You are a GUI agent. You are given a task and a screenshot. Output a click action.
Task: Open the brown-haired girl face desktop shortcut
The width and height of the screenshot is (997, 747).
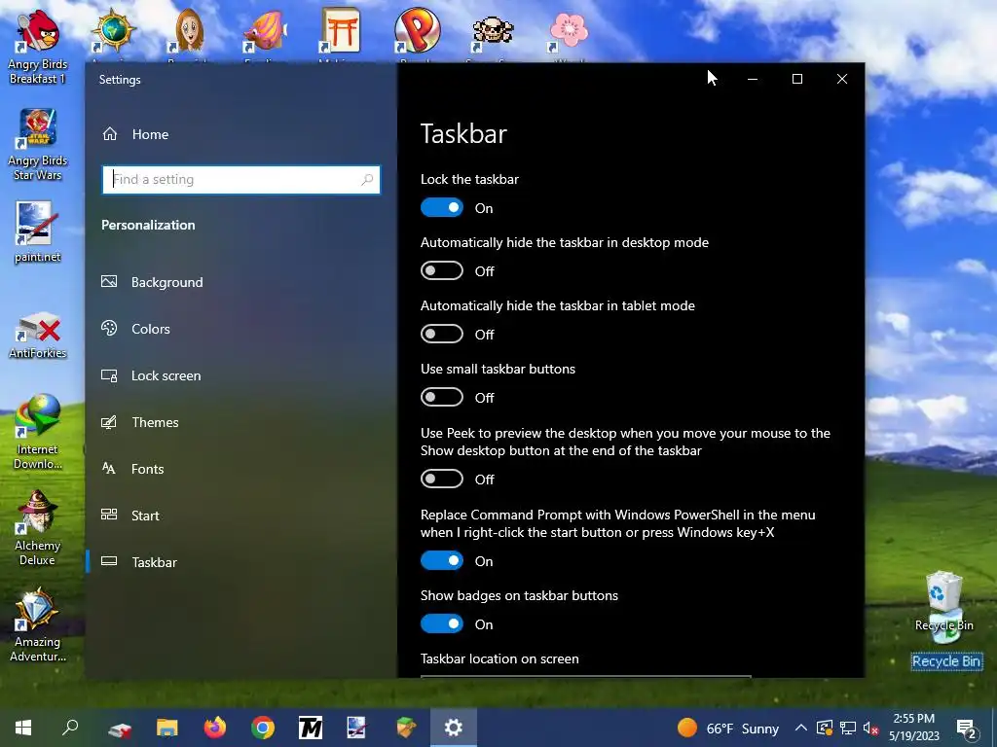click(189, 32)
